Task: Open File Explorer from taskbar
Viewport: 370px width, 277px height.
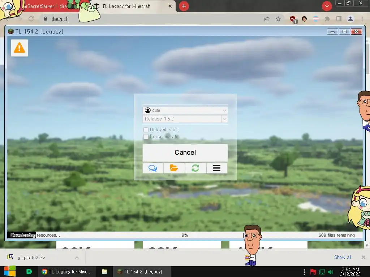Action: [x=104, y=272]
